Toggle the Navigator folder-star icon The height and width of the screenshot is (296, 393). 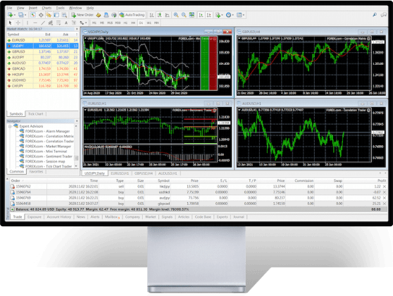[49, 15]
